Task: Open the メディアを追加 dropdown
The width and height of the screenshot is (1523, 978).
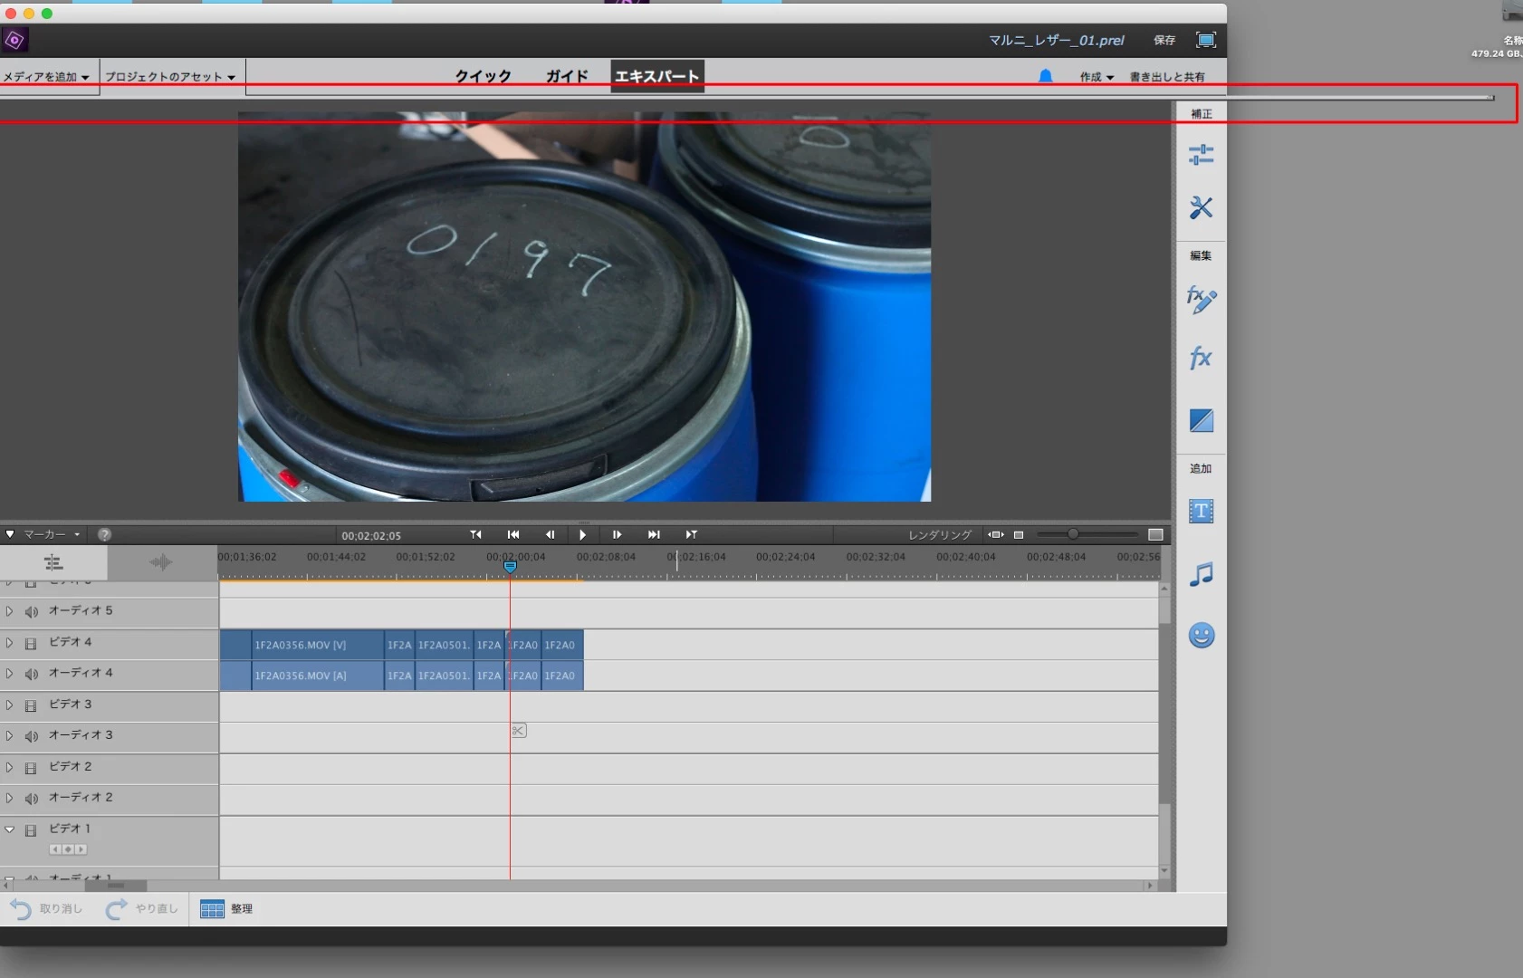Action: [x=46, y=77]
